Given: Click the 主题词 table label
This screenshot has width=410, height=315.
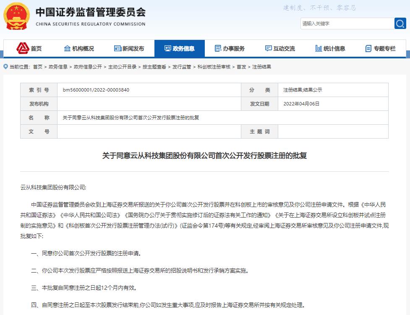Looking at the screenshot, I should [x=259, y=131].
